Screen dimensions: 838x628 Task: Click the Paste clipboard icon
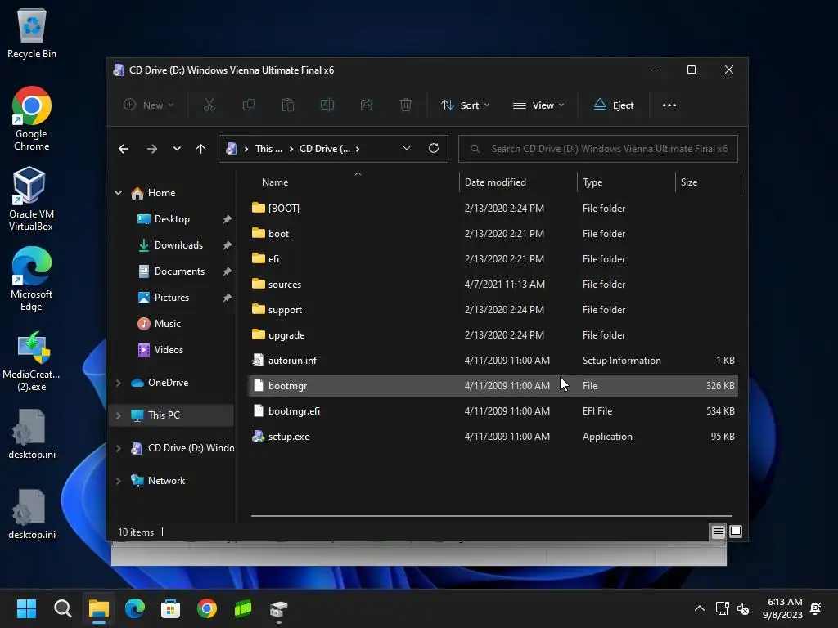(x=287, y=105)
